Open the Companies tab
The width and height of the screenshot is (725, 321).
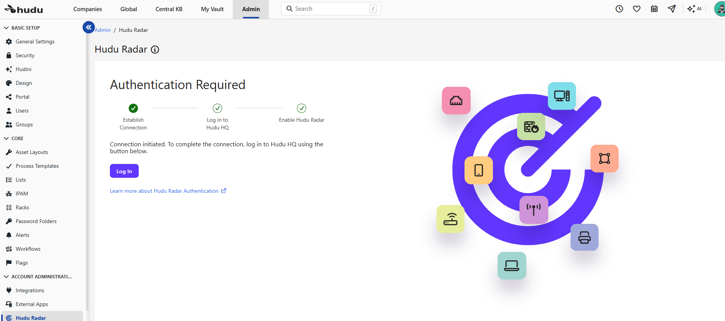coord(88,9)
